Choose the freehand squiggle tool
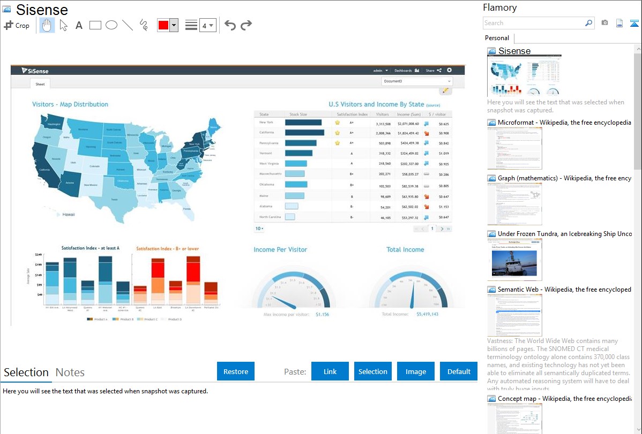Image resolution: width=642 pixels, height=434 pixels. (144, 25)
